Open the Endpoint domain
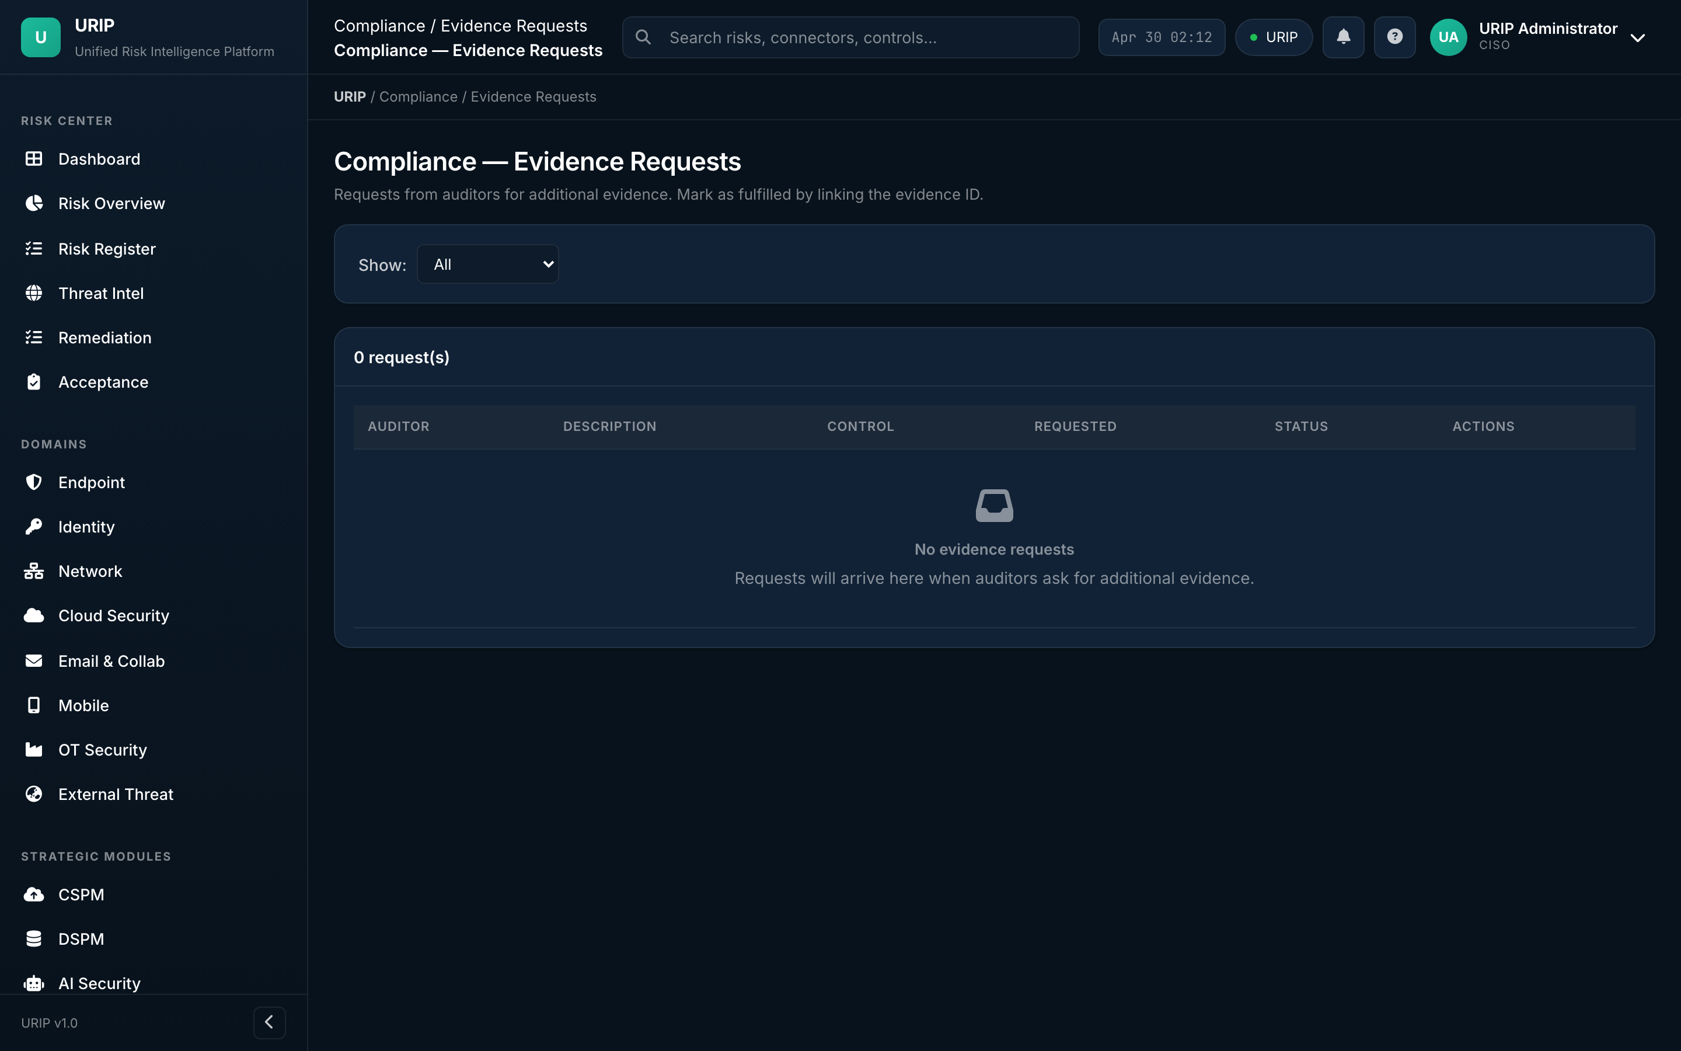The image size is (1681, 1051). click(x=153, y=482)
